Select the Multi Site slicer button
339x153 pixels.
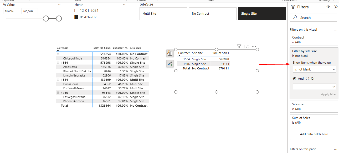pos(163,14)
